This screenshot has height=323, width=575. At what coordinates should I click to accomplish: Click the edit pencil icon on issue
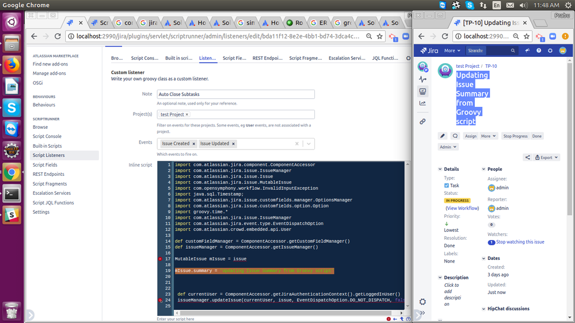(x=443, y=136)
